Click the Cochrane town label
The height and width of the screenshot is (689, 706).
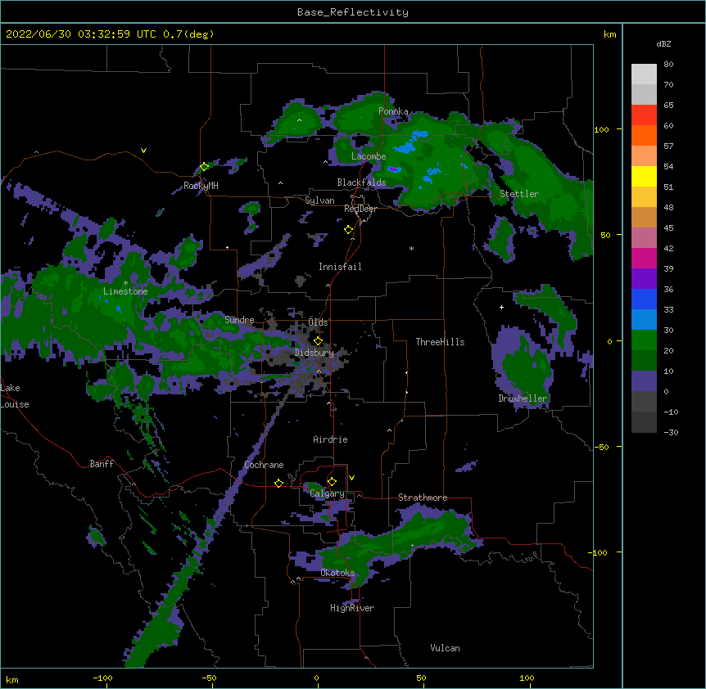(x=264, y=465)
